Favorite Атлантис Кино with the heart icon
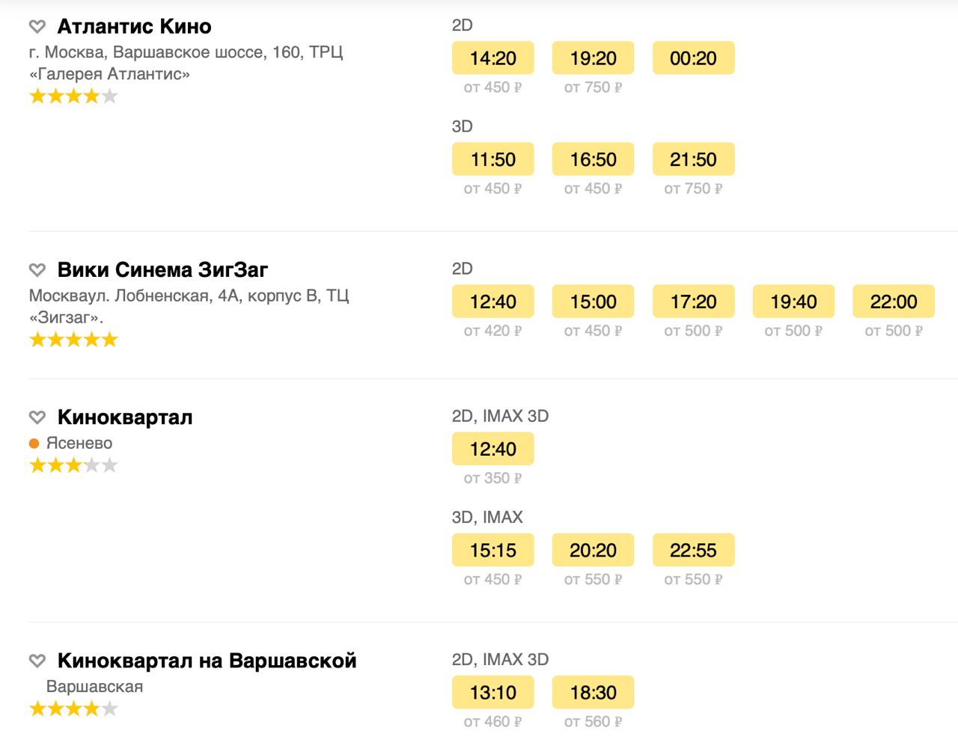958x737 pixels. pos(37,27)
